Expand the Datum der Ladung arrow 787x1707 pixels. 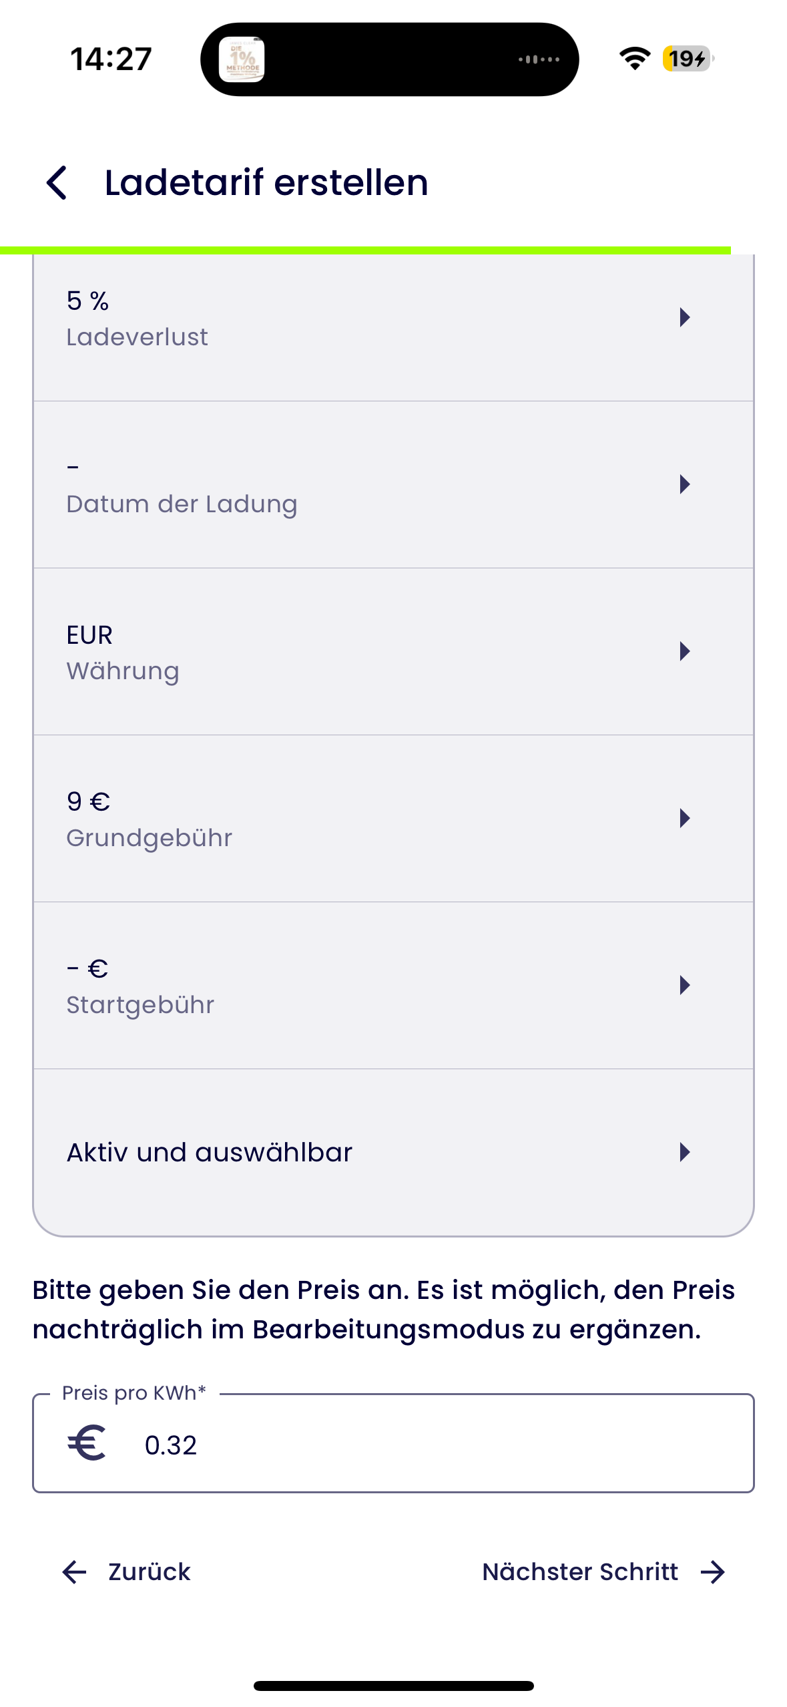684,484
